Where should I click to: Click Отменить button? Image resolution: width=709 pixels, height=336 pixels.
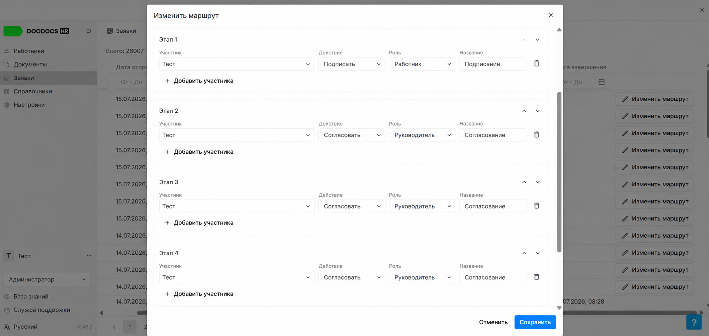[493, 322]
